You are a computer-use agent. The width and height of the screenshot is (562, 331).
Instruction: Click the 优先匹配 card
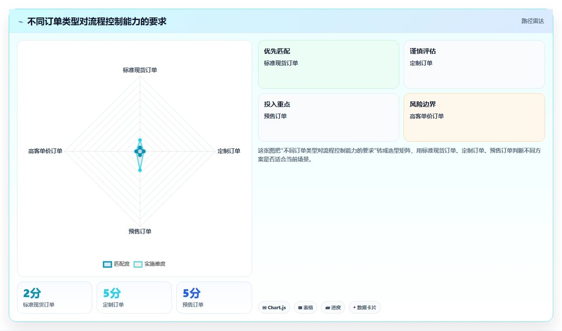click(329, 64)
